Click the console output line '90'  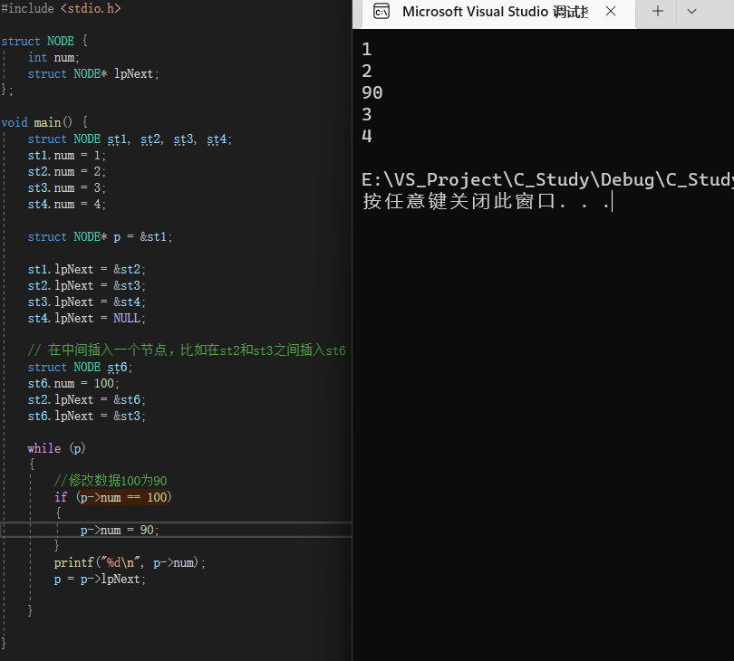pyautogui.click(x=372, y=92)
